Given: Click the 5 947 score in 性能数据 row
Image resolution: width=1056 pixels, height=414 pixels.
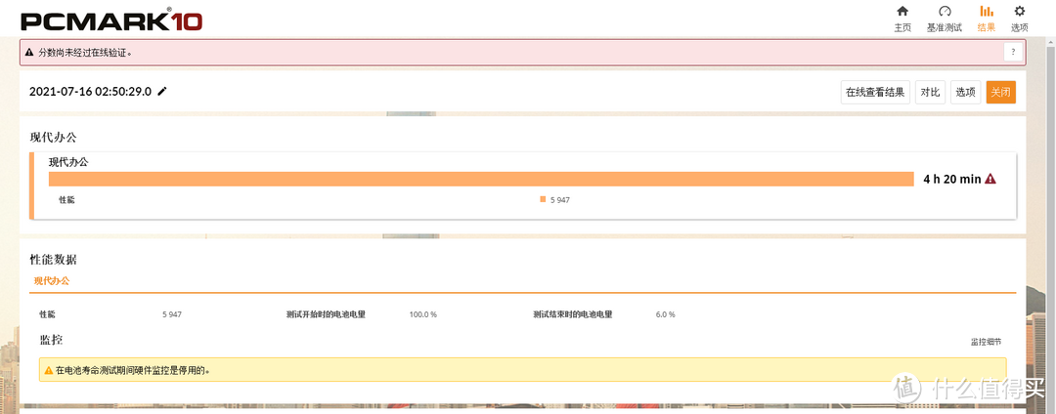Looking at the screenshot, I should pos(172,314).
